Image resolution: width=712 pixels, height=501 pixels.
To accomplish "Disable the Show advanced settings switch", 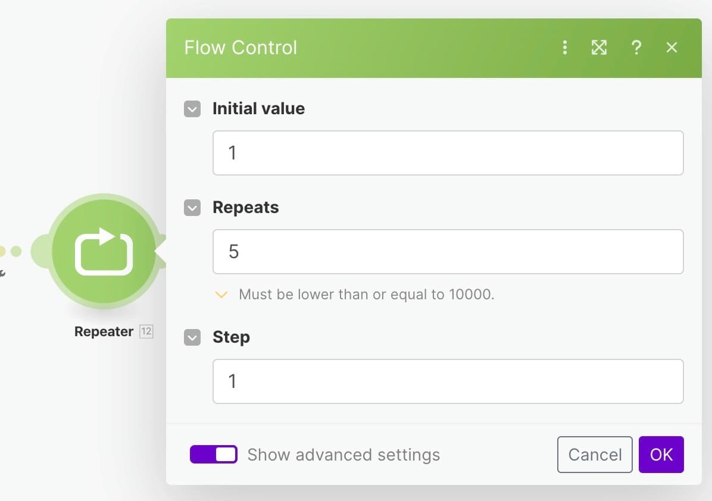I will click(x=213, y=454).
